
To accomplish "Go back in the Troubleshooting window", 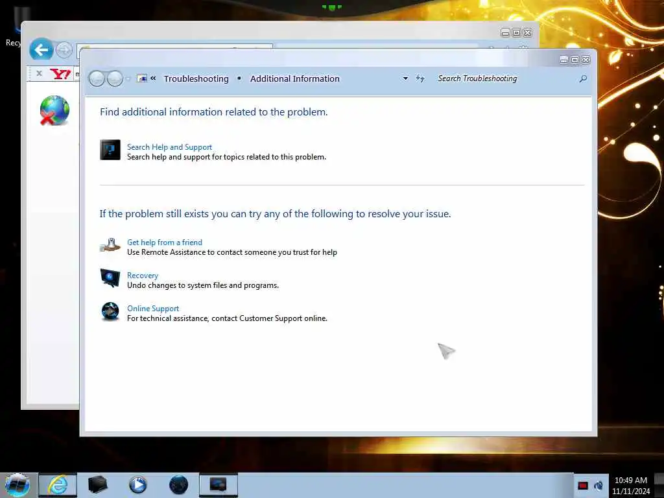I will [97, 78].
